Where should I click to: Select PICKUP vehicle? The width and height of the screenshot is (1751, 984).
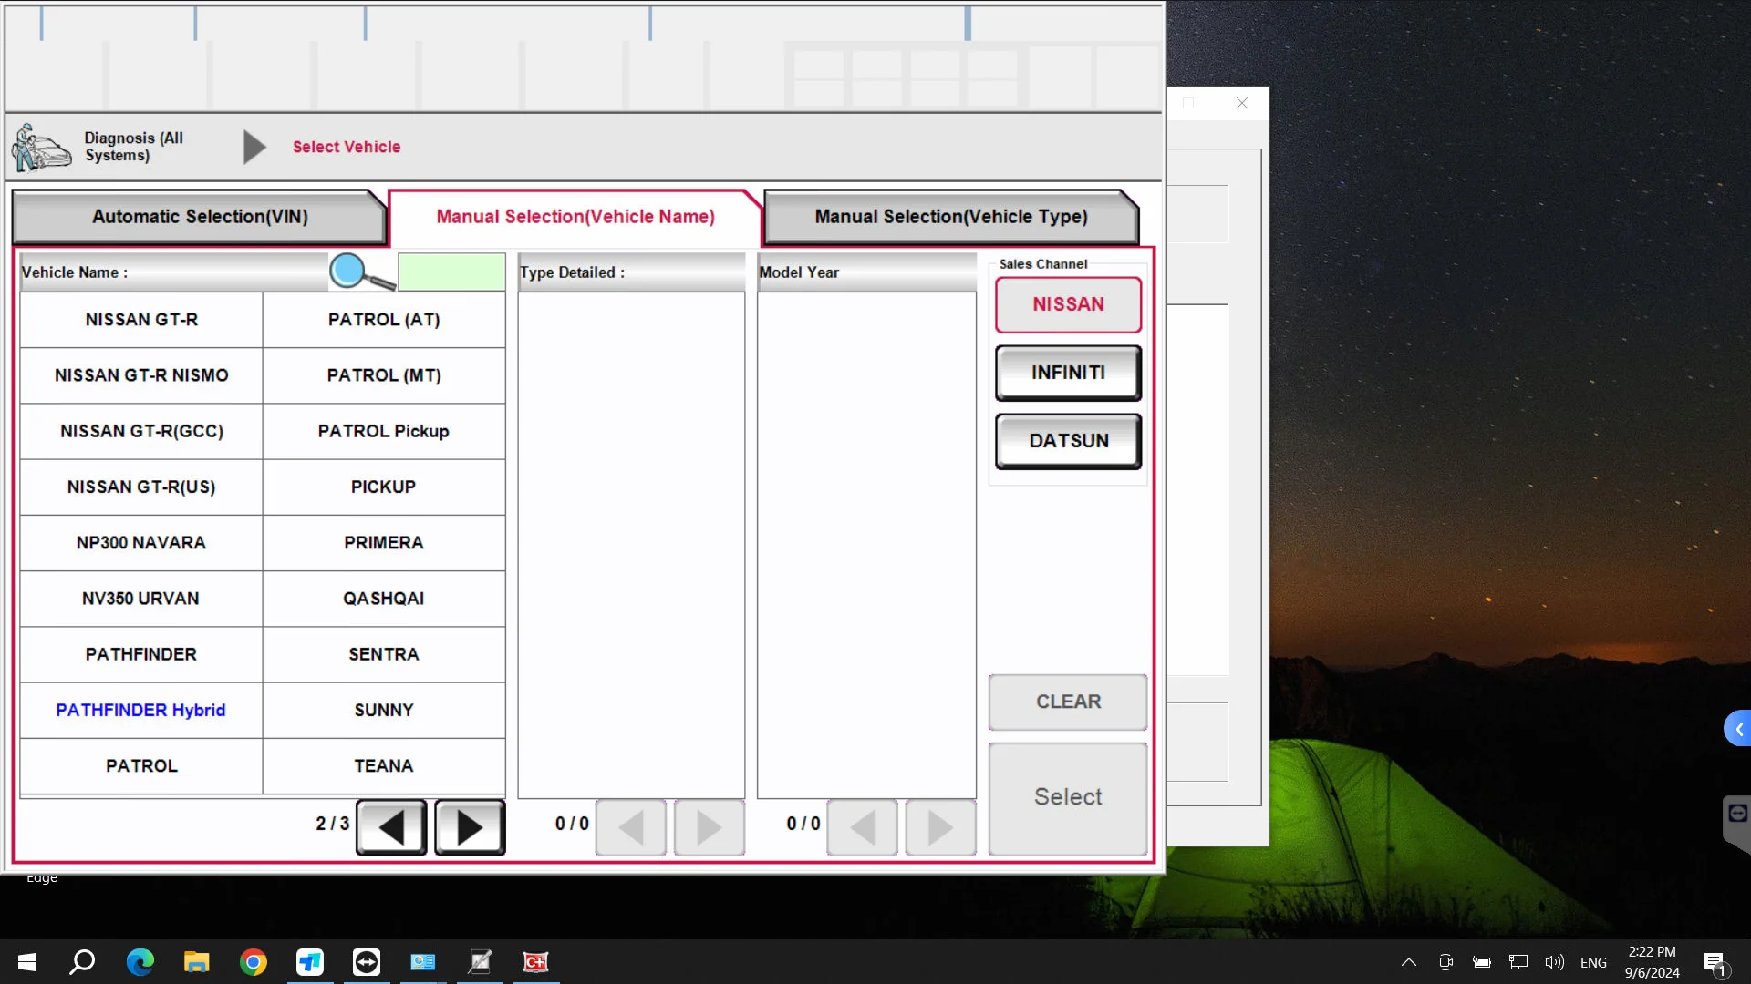(384, 487)
